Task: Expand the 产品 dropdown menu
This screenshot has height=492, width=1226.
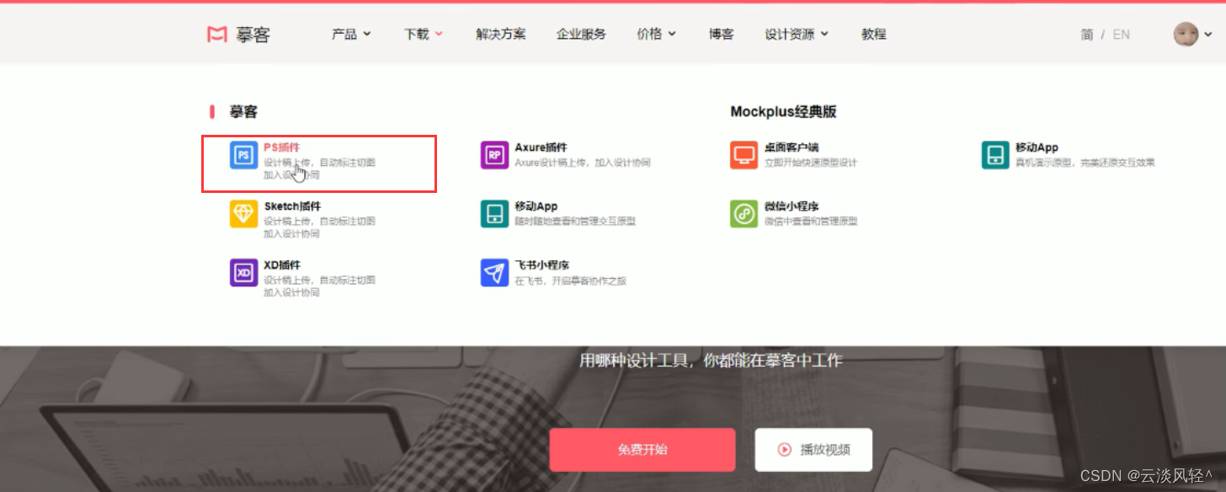Action: [351, 35]
